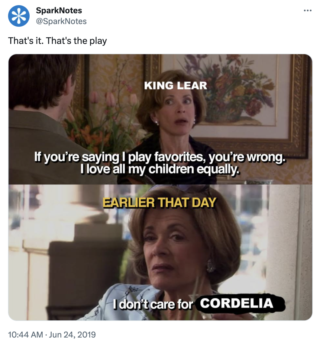Image resolution: width=319 pixels, height=344 pixels.
Task: Click the KING LEAR caption in the meme
Action: 176,86
